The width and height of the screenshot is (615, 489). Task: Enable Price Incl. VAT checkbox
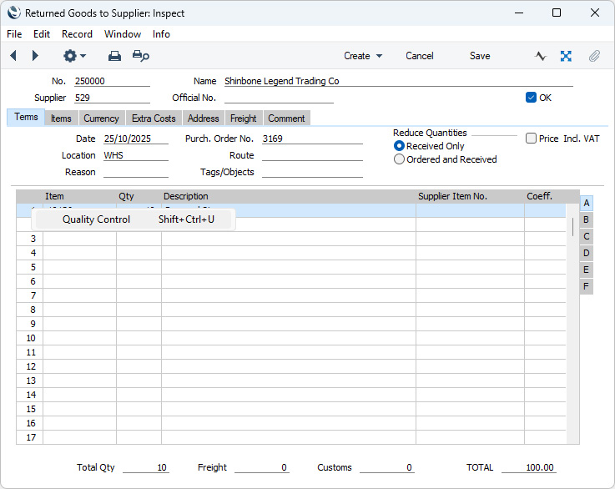pyautogui.click(x=531, y=139)
